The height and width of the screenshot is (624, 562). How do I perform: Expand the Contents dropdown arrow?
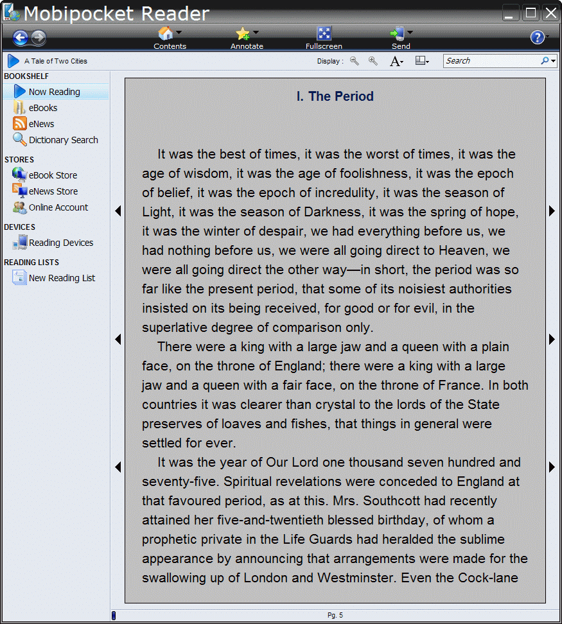[x=179, y=32]
